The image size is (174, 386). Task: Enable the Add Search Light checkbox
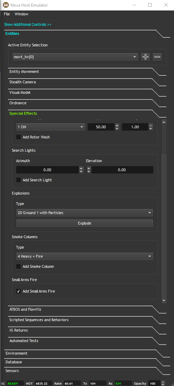(18, 180)
